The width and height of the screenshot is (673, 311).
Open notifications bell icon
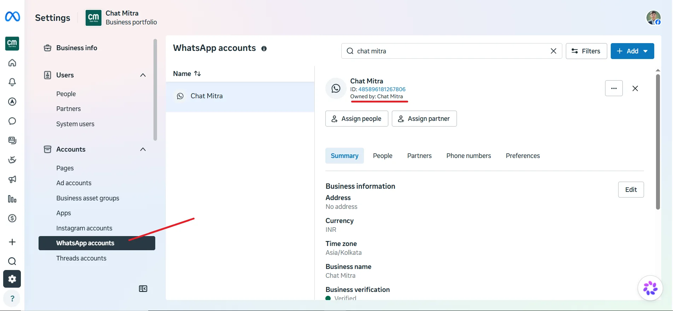point(12,82)
